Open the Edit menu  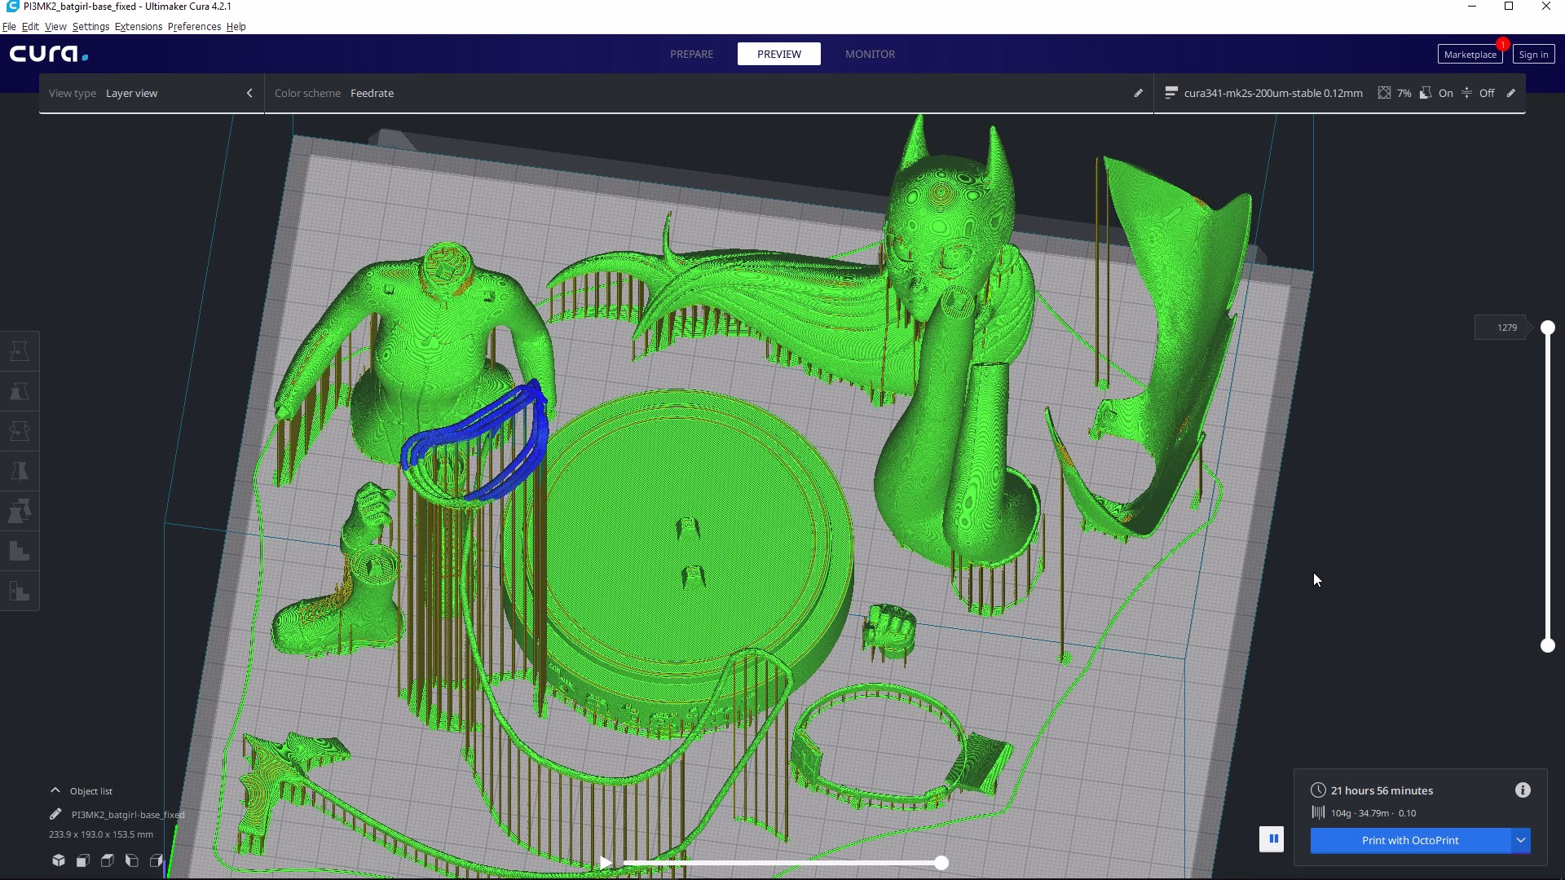point(30,26)
